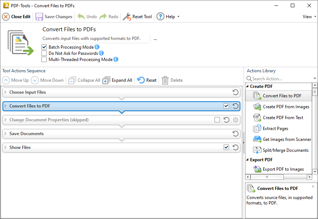Screen dimensions: 318x219
Task: Click the Actions Library horizontal scrollbar thumb
Action: [267, 177]
